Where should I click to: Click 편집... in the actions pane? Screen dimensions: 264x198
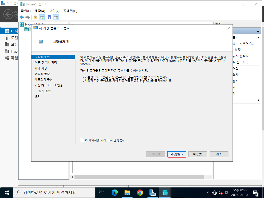coord(237,69)
